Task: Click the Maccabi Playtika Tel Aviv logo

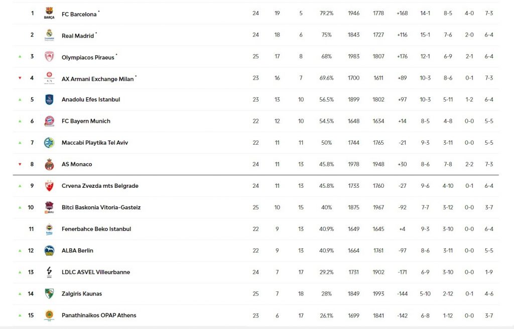Action: point(49,143)
